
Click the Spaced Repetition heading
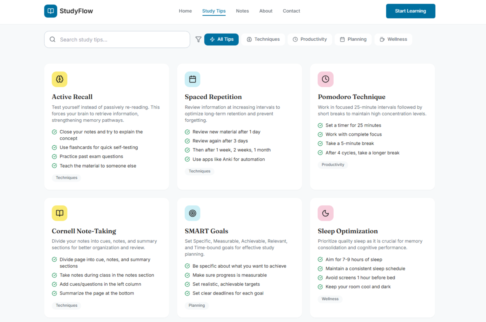click(213, 97)
